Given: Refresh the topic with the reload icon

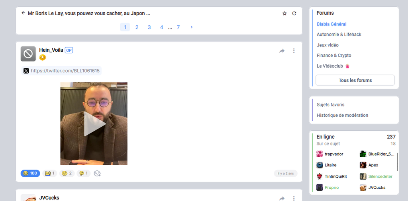Looking at the screenshot, I should [294, 14].
